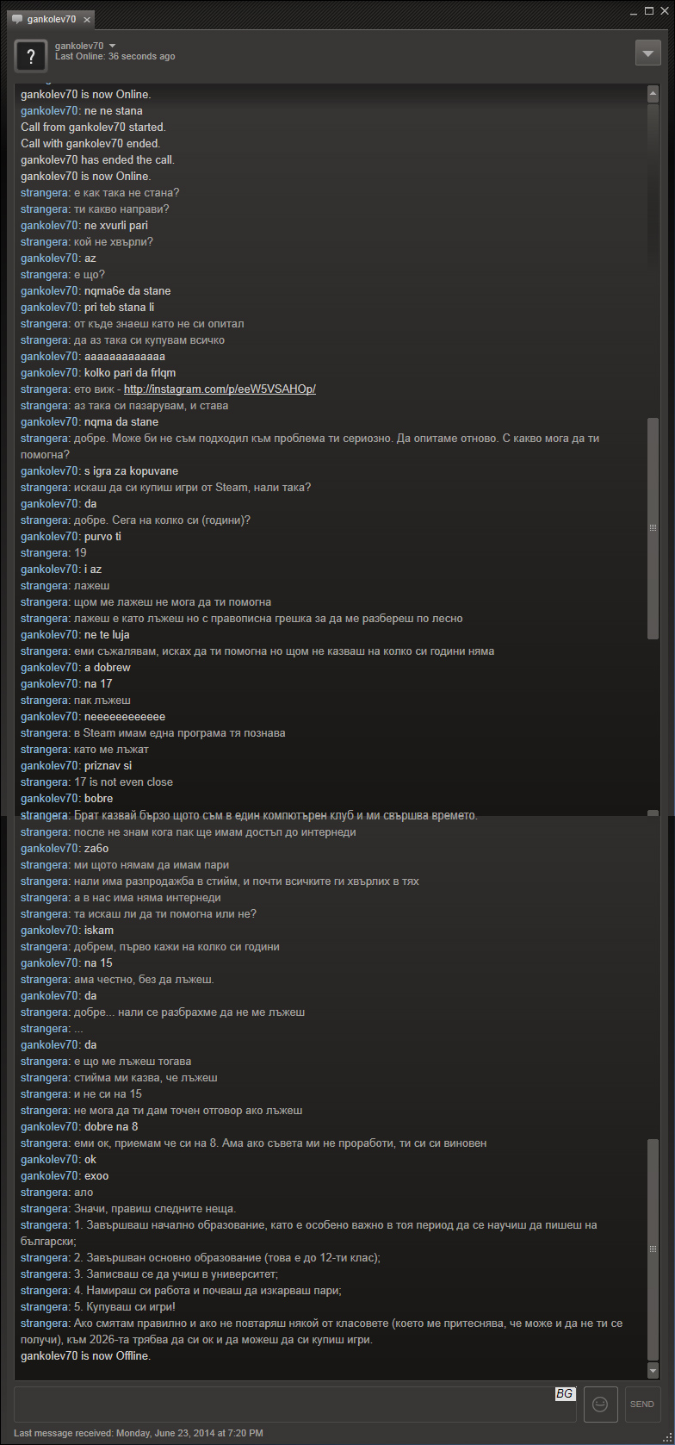The width and height of the screenshot is (675, 1445).
Task: Click the gankolev70 username in the header
Action: click(79, 46)
